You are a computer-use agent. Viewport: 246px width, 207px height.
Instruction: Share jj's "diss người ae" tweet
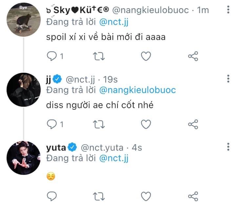(193, 124)
